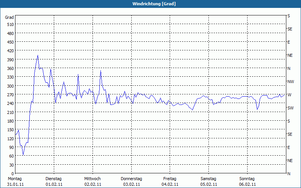Screen dimensions: 301x188
Task: Click the y-axis value 300
Action: coord(11,86)
